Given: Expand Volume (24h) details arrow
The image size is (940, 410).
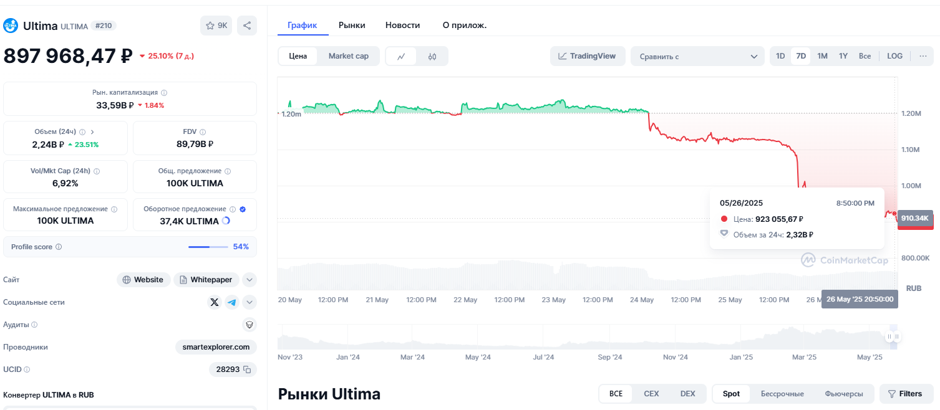Looking at the screenshot, I should pyautogui.click(x=92, y=131).
